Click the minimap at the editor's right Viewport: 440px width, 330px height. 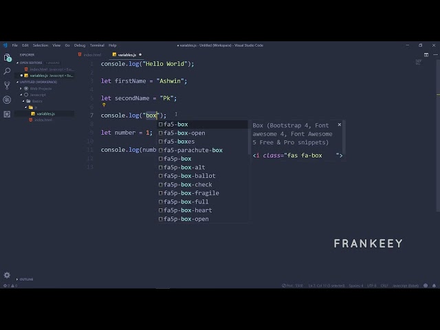pos(418,63)
